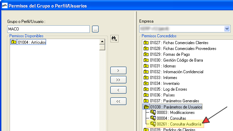Expand the 01004 Artículos folder icon
The image size is (233, 131).
(14, 42)
